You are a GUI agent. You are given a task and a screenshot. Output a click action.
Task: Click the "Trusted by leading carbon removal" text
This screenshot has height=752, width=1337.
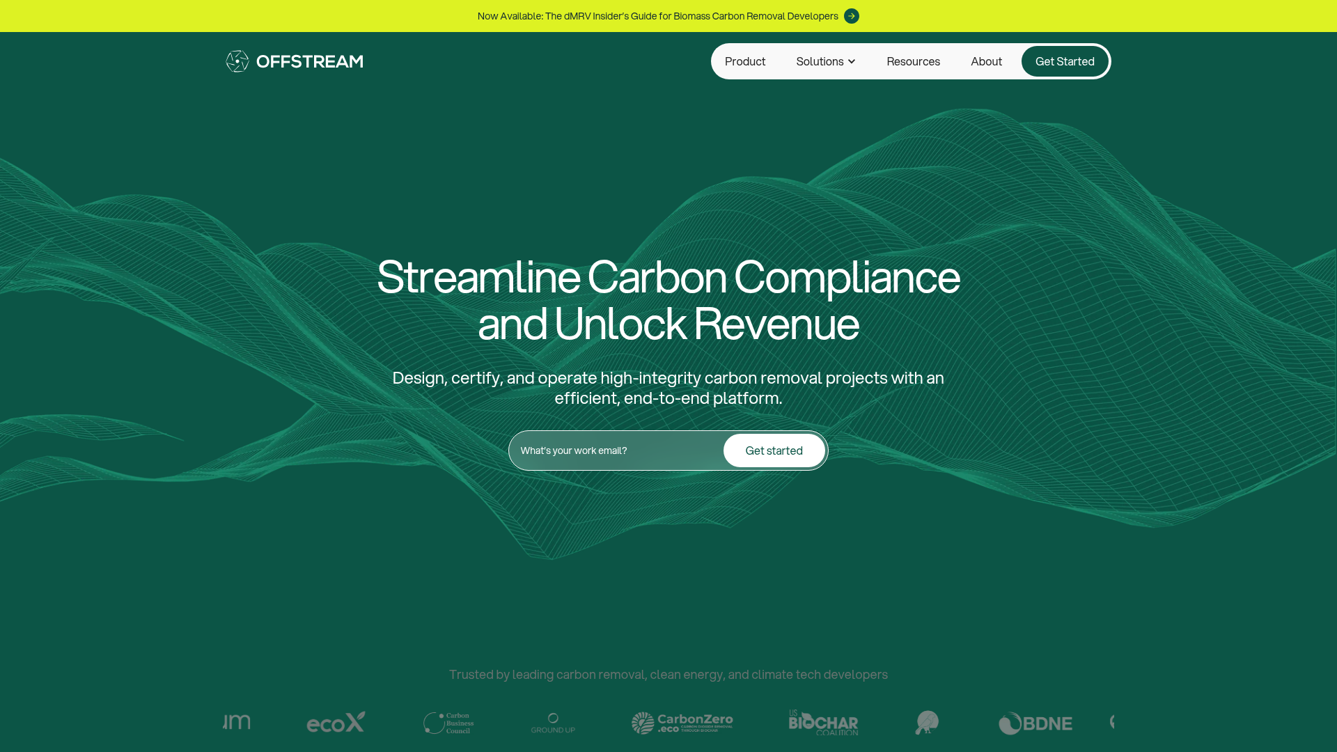[668, 674]
